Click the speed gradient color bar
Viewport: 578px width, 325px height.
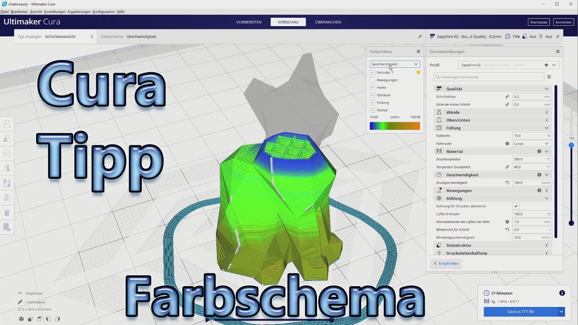coord(395,126)
